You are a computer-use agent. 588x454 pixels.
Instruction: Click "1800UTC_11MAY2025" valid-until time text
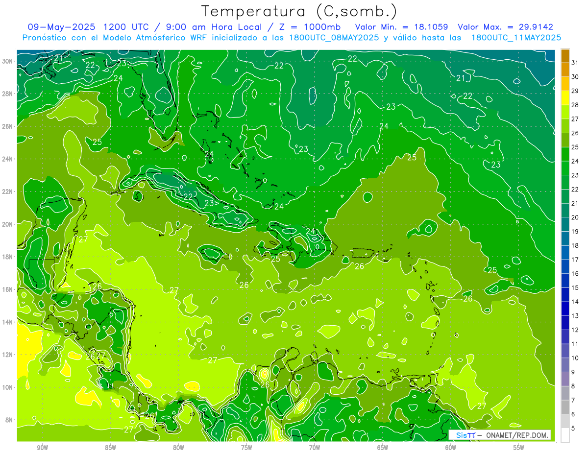(516, 38)
